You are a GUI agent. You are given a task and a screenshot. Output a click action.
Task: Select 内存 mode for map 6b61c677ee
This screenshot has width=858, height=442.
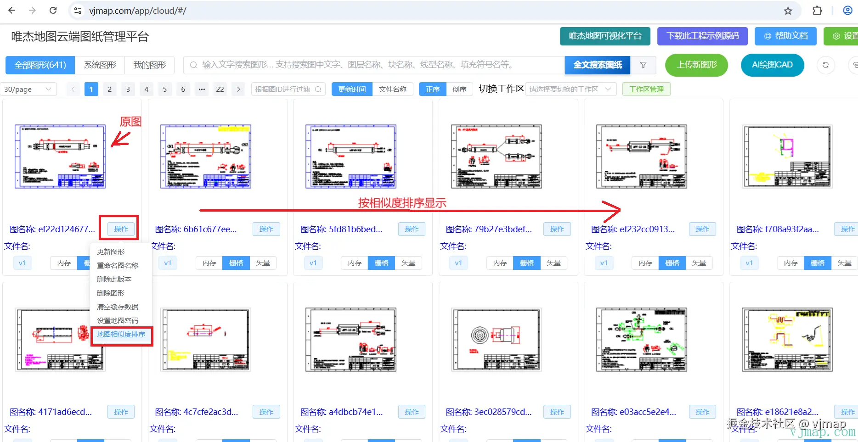(209, 263)
